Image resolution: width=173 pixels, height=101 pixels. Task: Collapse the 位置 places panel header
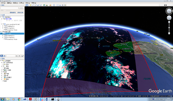[12, 15]
